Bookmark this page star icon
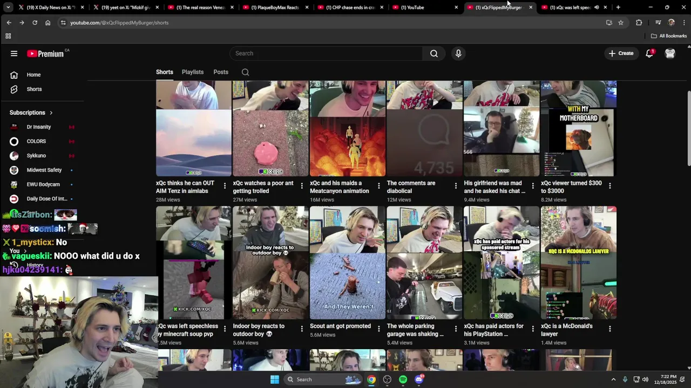 pyautogui.click(x=621, y=23)
